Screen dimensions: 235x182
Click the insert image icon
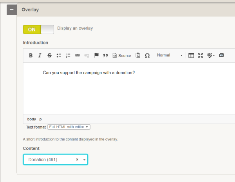(222, 56)
